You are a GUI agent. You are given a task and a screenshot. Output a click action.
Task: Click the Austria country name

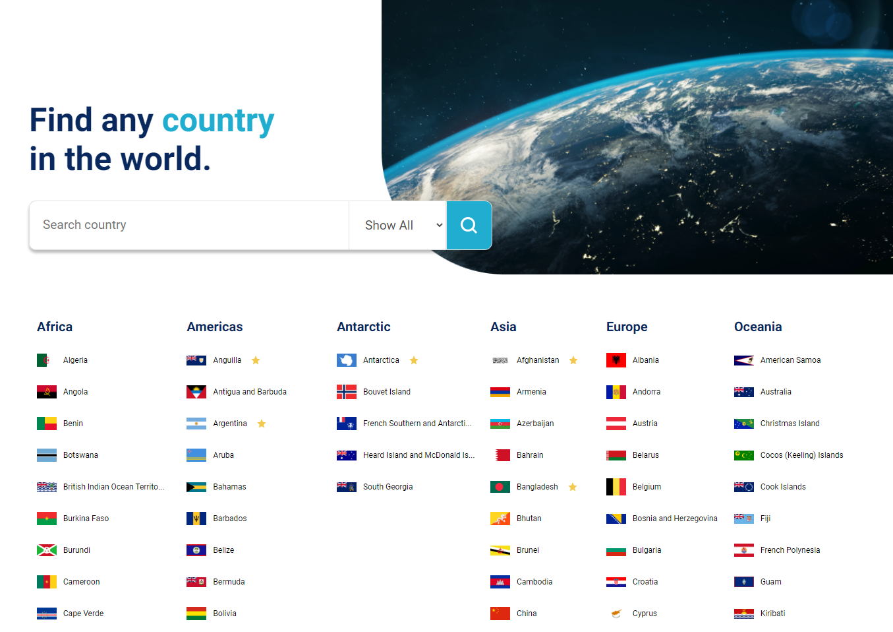(x=645, y=424)
